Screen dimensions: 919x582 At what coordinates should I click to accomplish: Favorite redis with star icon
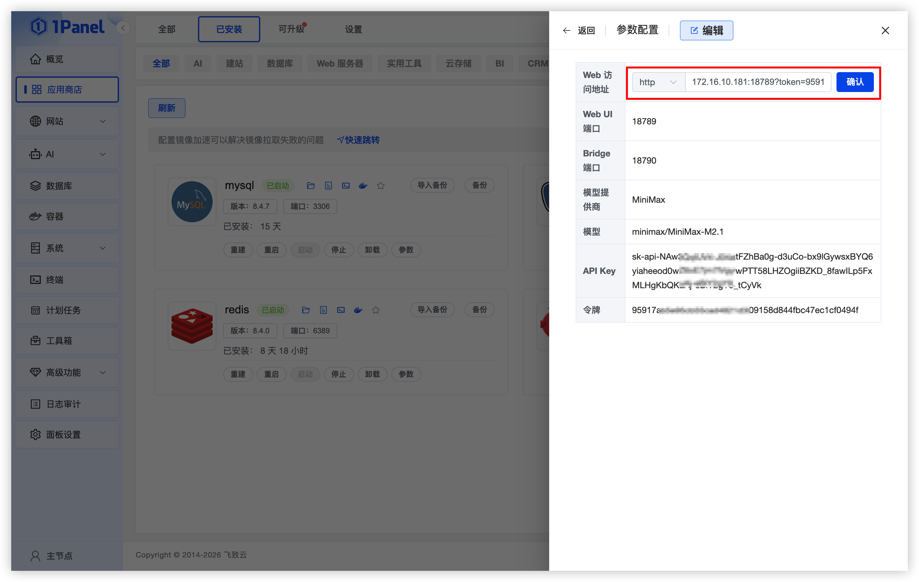(375, 310)
